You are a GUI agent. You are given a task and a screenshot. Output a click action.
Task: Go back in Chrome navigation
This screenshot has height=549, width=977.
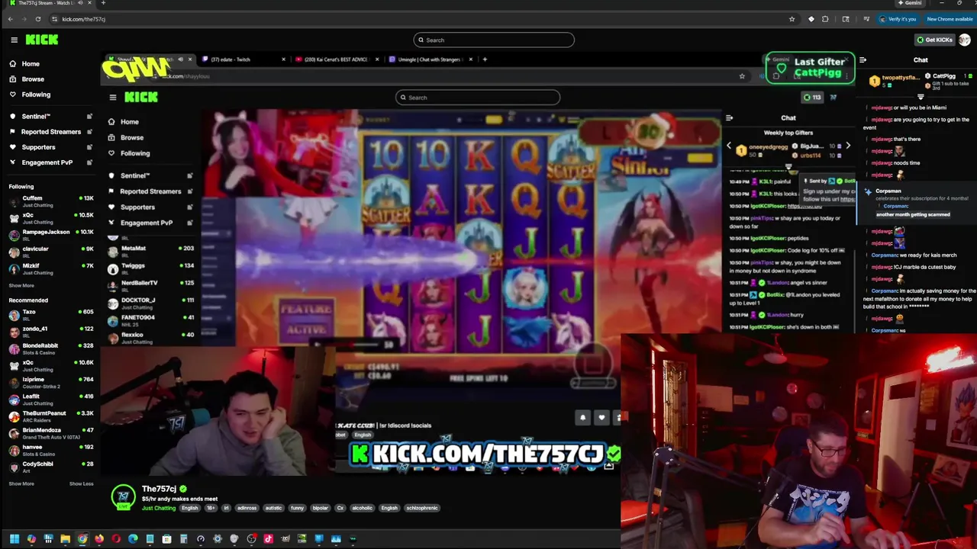10,19
